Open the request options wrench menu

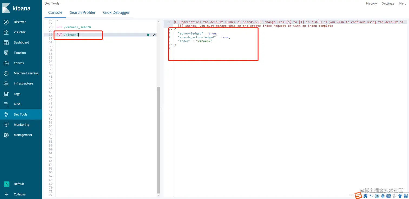click(154, 35)
